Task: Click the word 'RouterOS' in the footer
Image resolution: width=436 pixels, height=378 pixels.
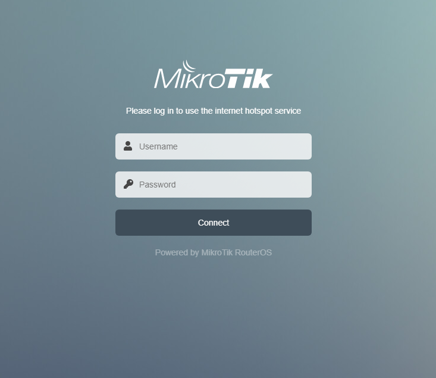Action: point(253,252)
